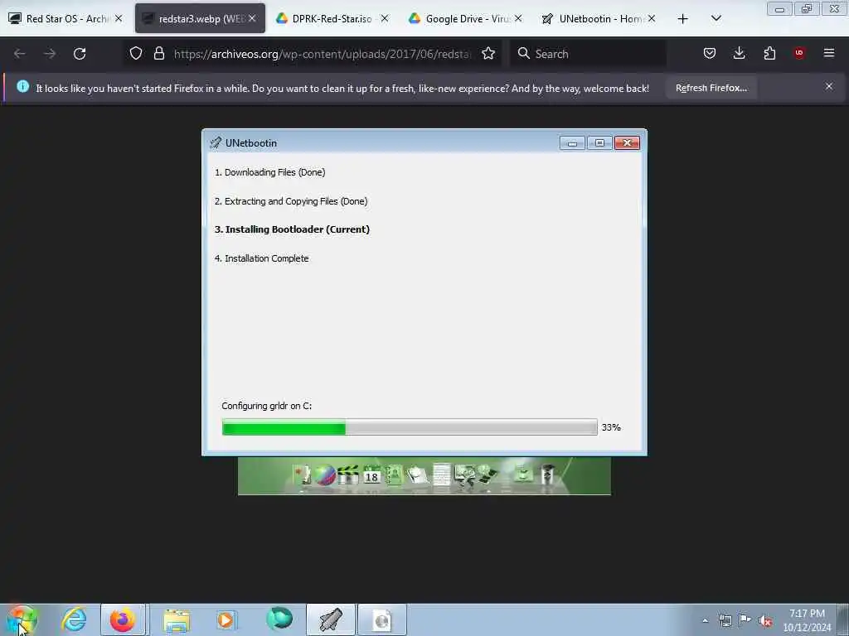The image size is (849, 636).
Task: Reload the current page
Action: coord(80,54)
